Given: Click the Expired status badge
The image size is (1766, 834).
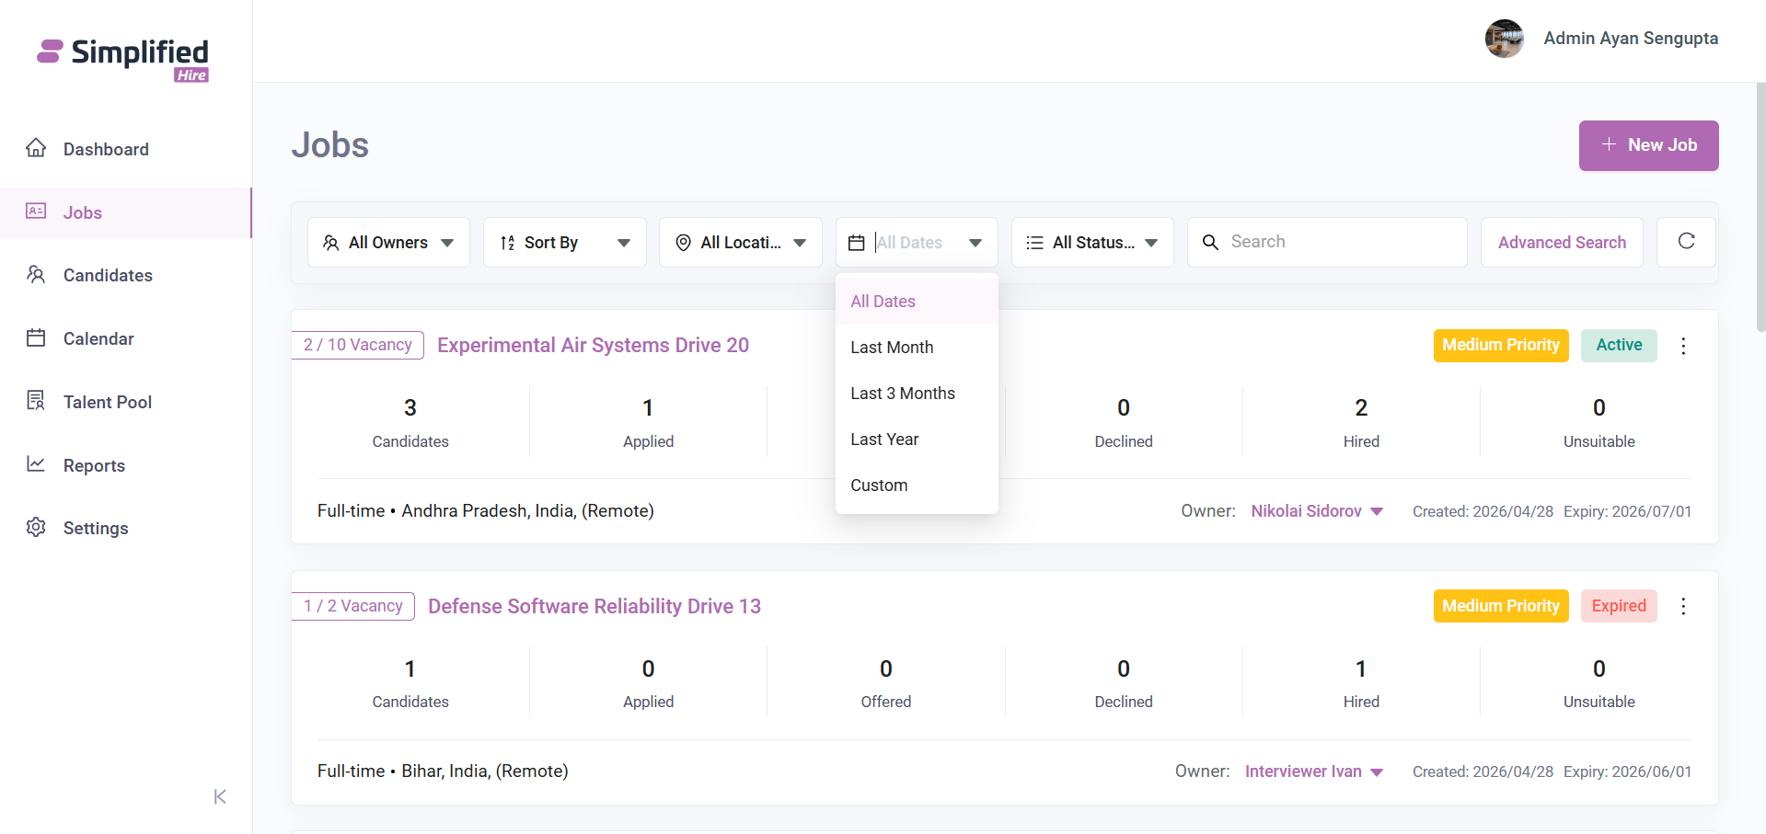Looking at the screenshot, I should [x=1619, y=606].
